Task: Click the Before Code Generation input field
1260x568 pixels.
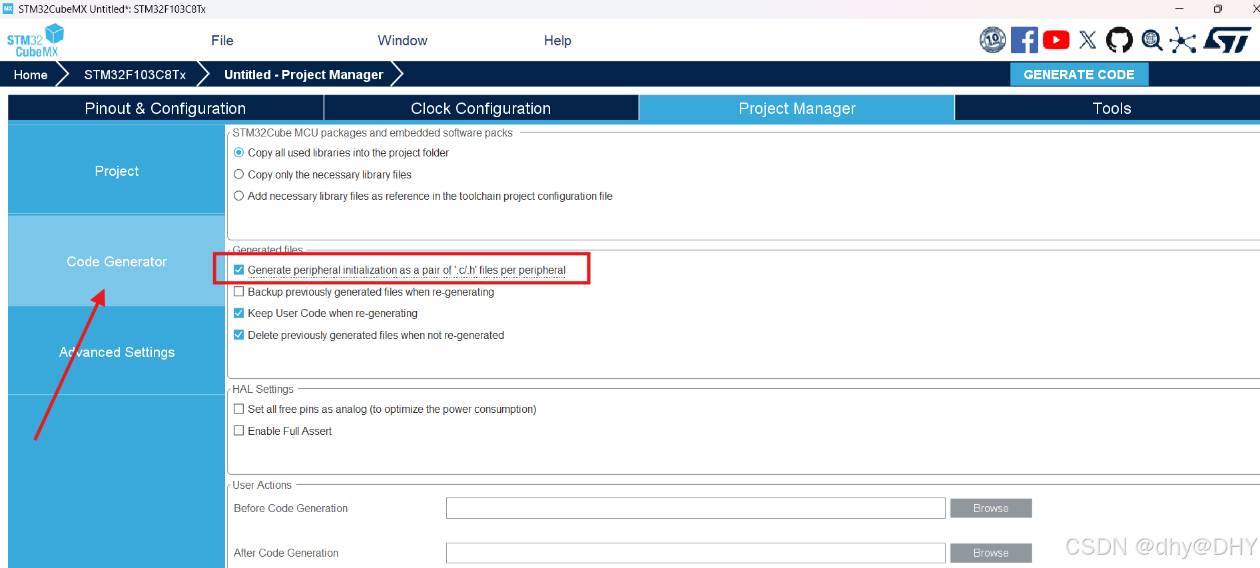Action: pyautogui.click(x=695, y=508)
